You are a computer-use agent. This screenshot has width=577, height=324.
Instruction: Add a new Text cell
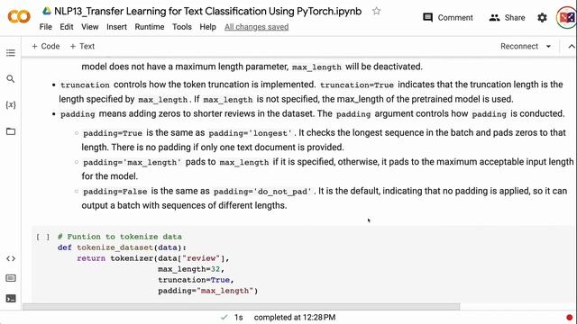tap(82, 46)
